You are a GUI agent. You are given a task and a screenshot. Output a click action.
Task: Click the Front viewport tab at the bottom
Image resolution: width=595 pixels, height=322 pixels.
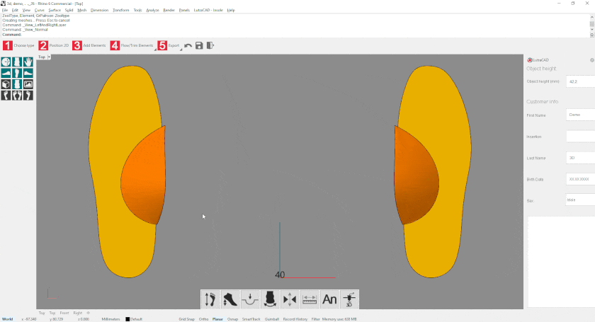[64, 313]
